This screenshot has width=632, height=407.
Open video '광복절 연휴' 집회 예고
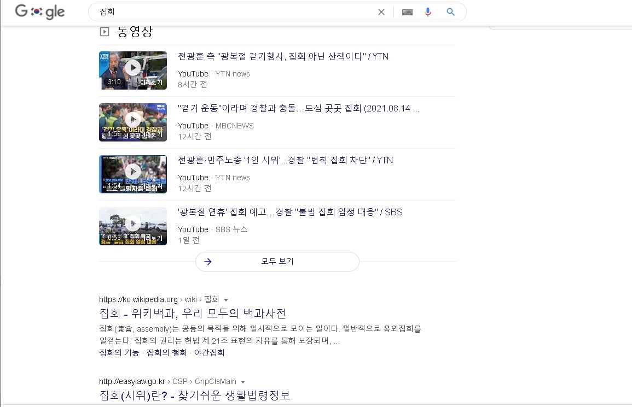pos(290,212)
